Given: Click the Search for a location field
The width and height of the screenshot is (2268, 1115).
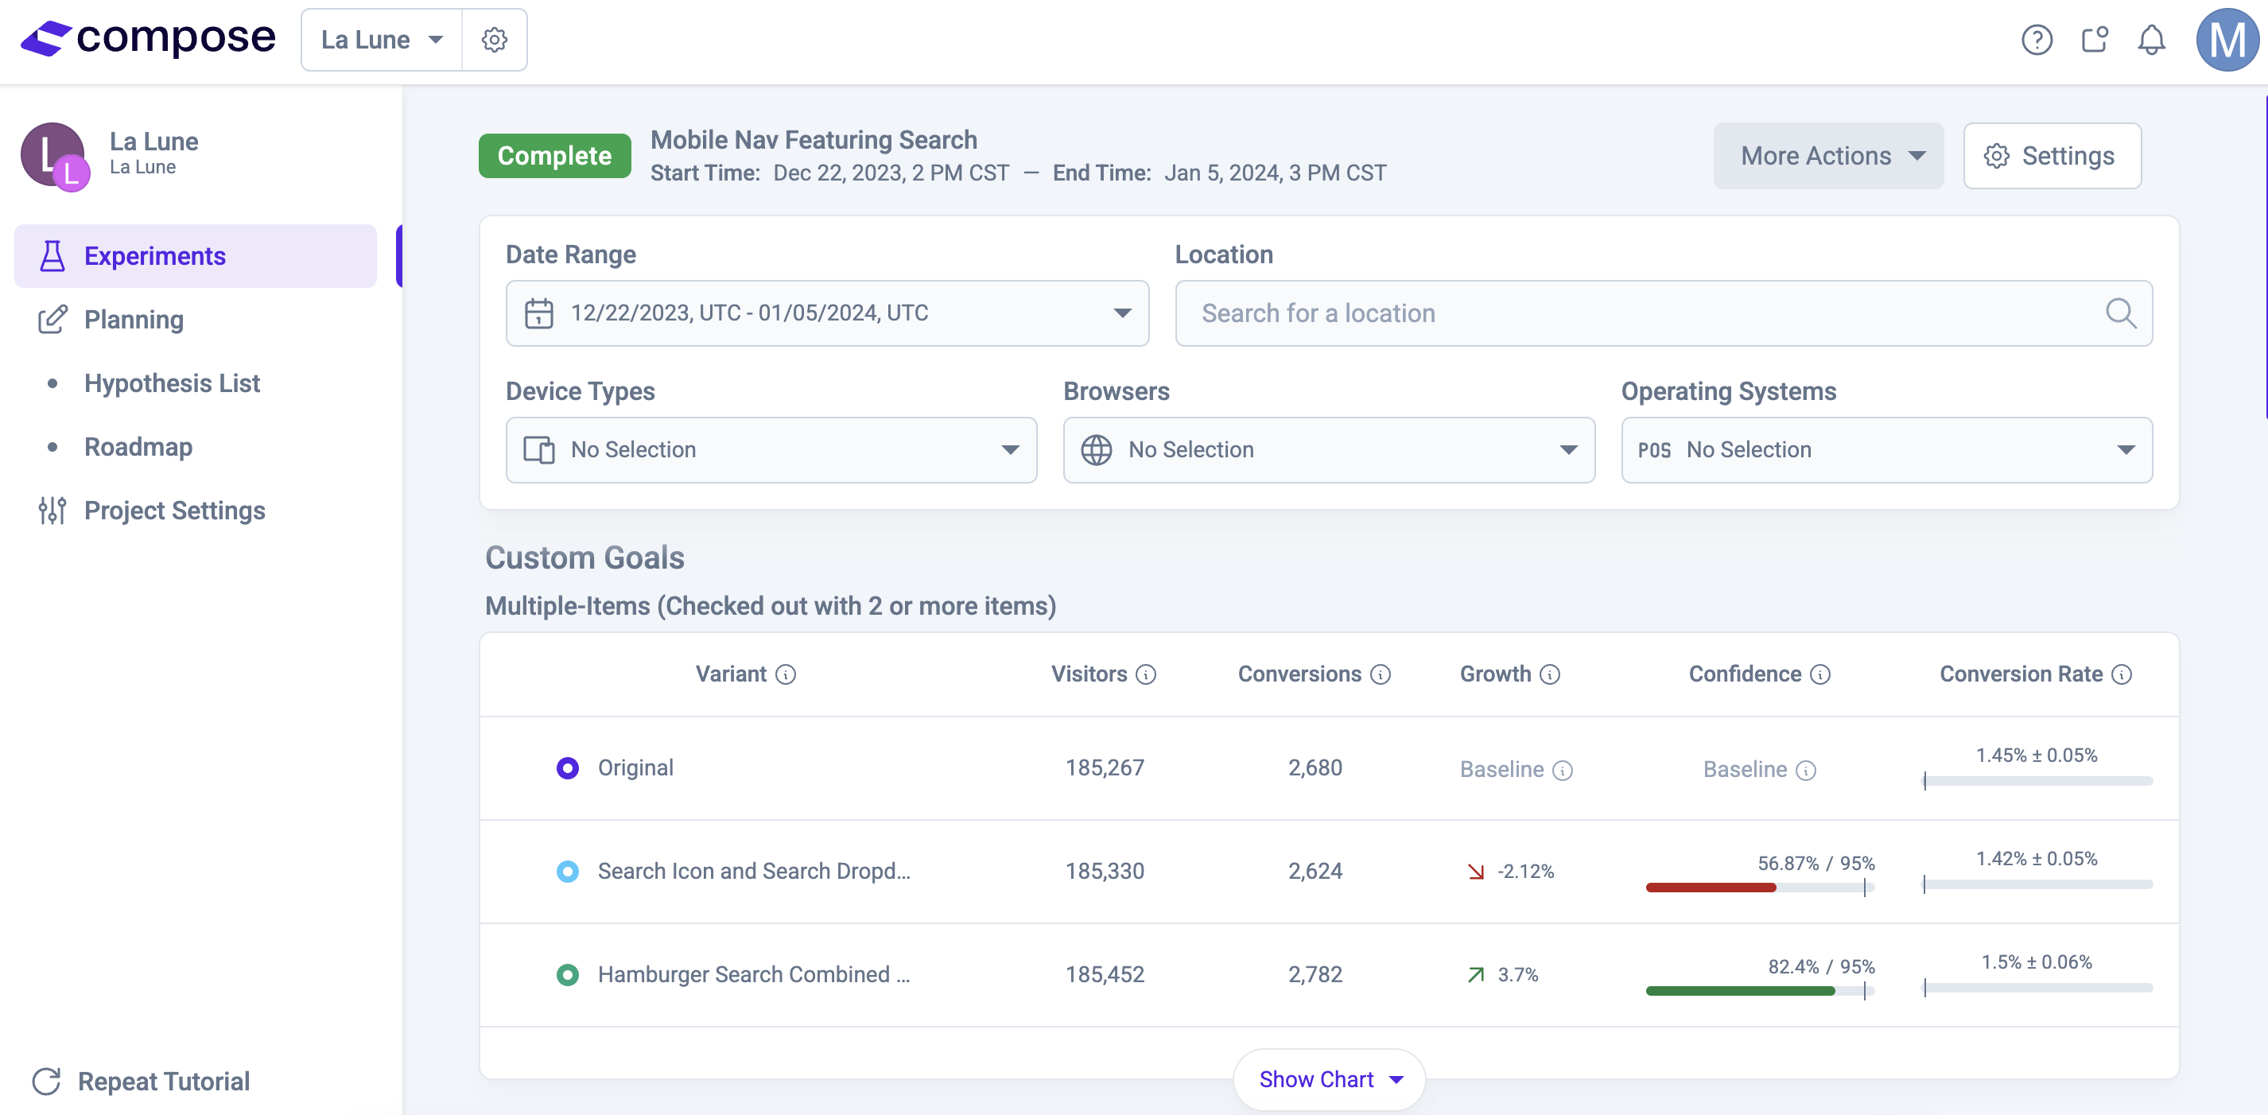Looking at the screenshot, I should click(1637, 313).
